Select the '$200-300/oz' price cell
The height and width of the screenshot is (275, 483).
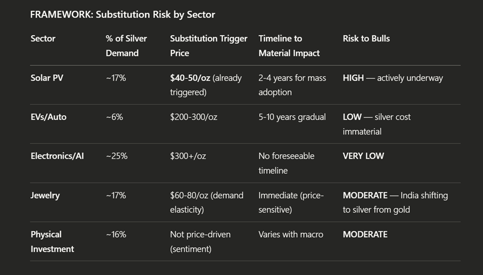194,117
